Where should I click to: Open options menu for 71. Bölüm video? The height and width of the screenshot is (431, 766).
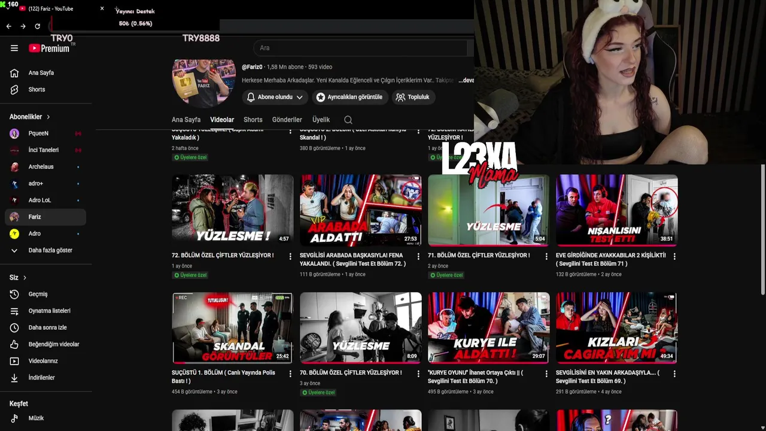click(x=546, y=256)
